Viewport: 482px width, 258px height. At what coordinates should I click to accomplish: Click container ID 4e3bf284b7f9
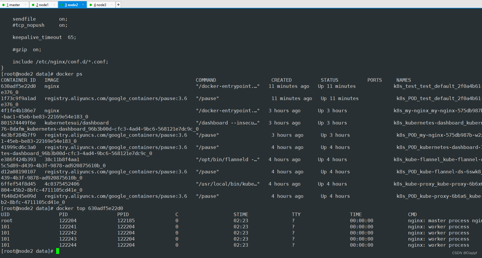point(18,135)
